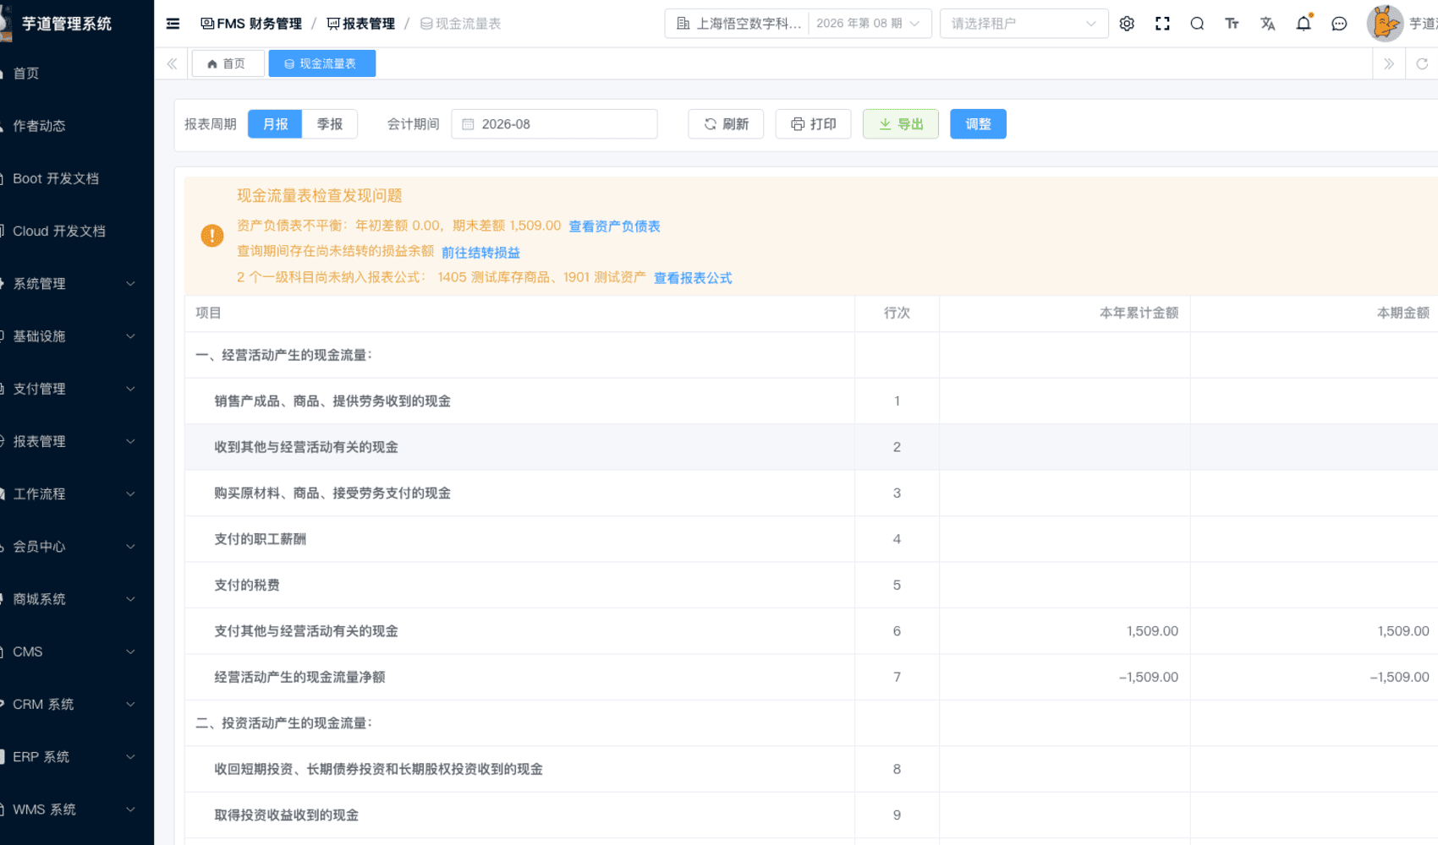Open the 前往结转损益 link
The height and width of the screenshot is (845, 1438).
tap(480, 253)
